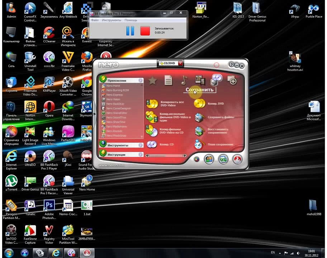
Task: Select the Copy and Backup discs category
Action: 216,80
